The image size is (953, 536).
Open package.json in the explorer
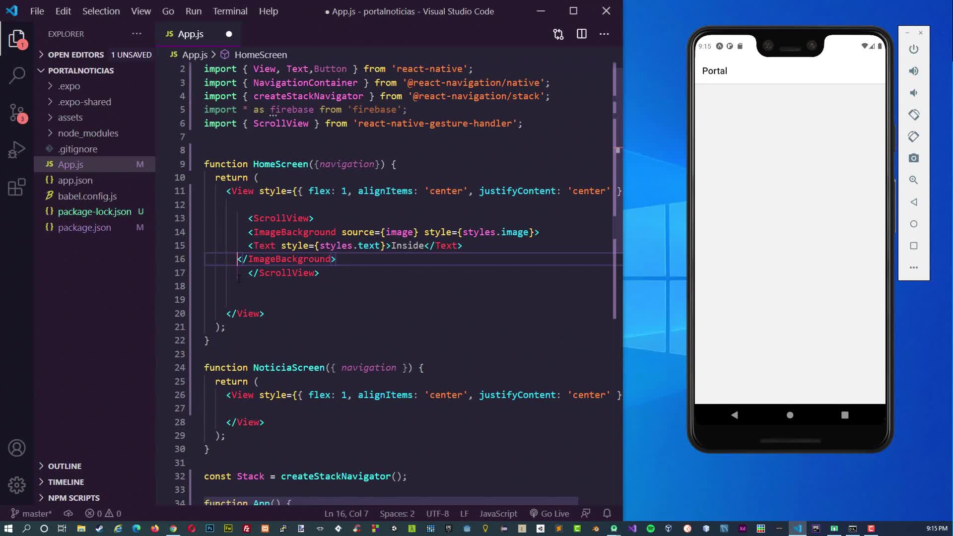click(x=84, y=227)
